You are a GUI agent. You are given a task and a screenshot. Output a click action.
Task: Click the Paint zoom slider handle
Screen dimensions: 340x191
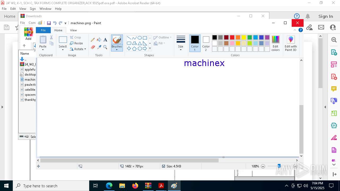(279, 166)
